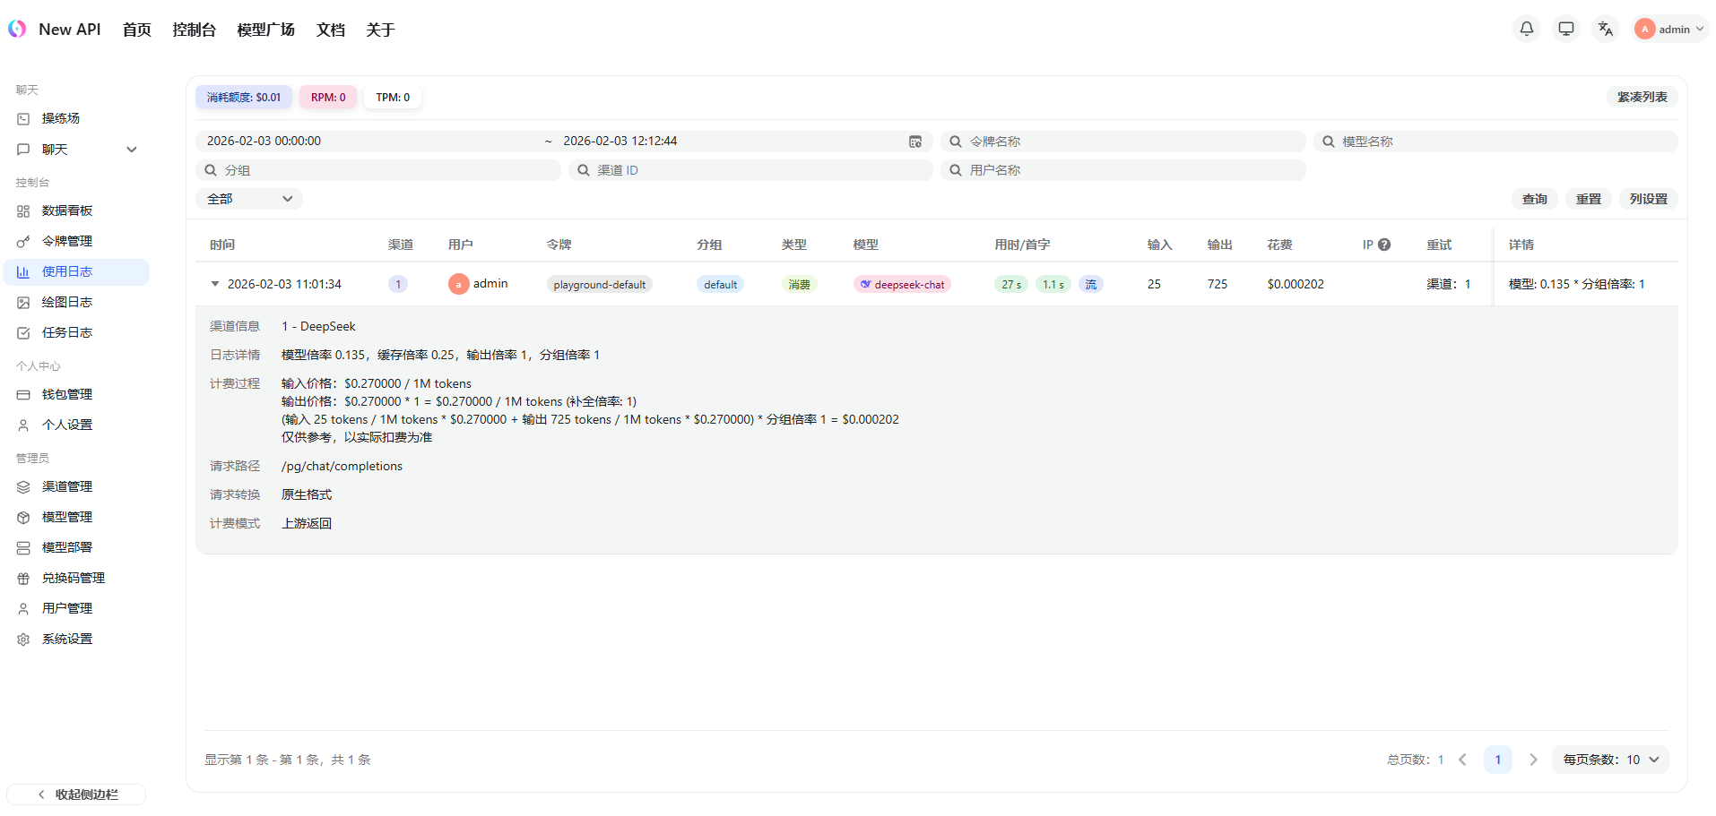This screenshot has height=816, width=1716.
Task: Click the notification bell icon
Action: [1526, 29]
